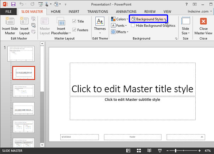Click the slide number placeholder
214x154 pixels.
click(186, 137)
